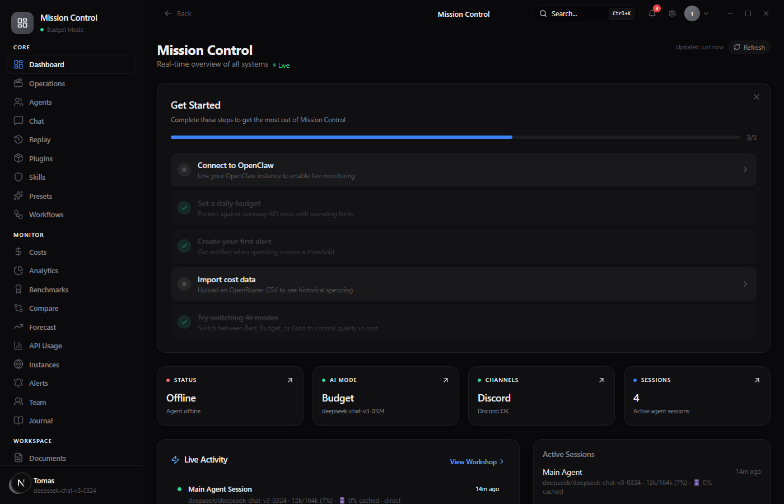Click the Live Activity lightning icon
The width and height of the screenshot is (784, 504).
click(x=175, y=460)
